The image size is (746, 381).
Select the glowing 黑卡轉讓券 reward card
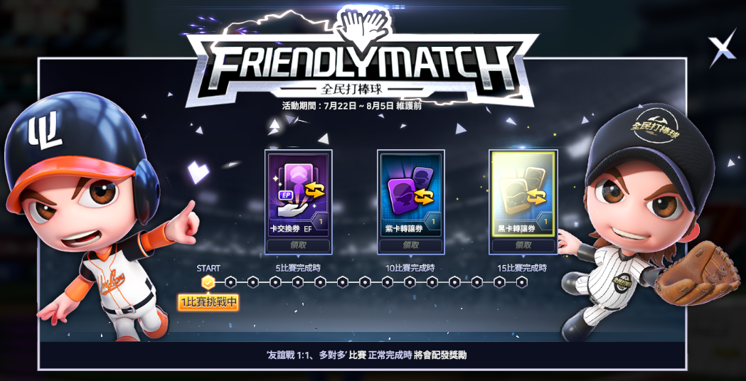[x=523, y=194]
